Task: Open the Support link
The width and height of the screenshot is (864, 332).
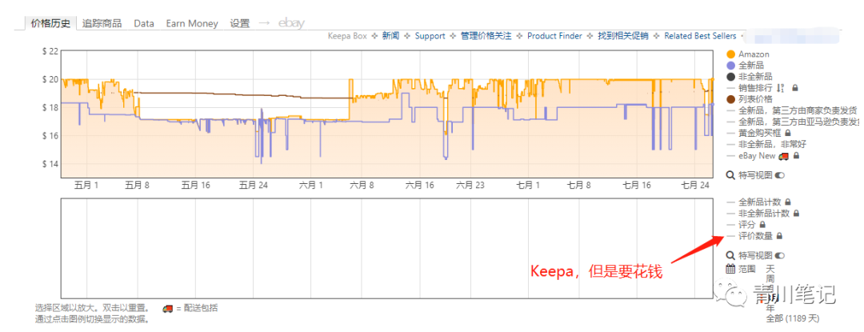Action: click(430, 36)
